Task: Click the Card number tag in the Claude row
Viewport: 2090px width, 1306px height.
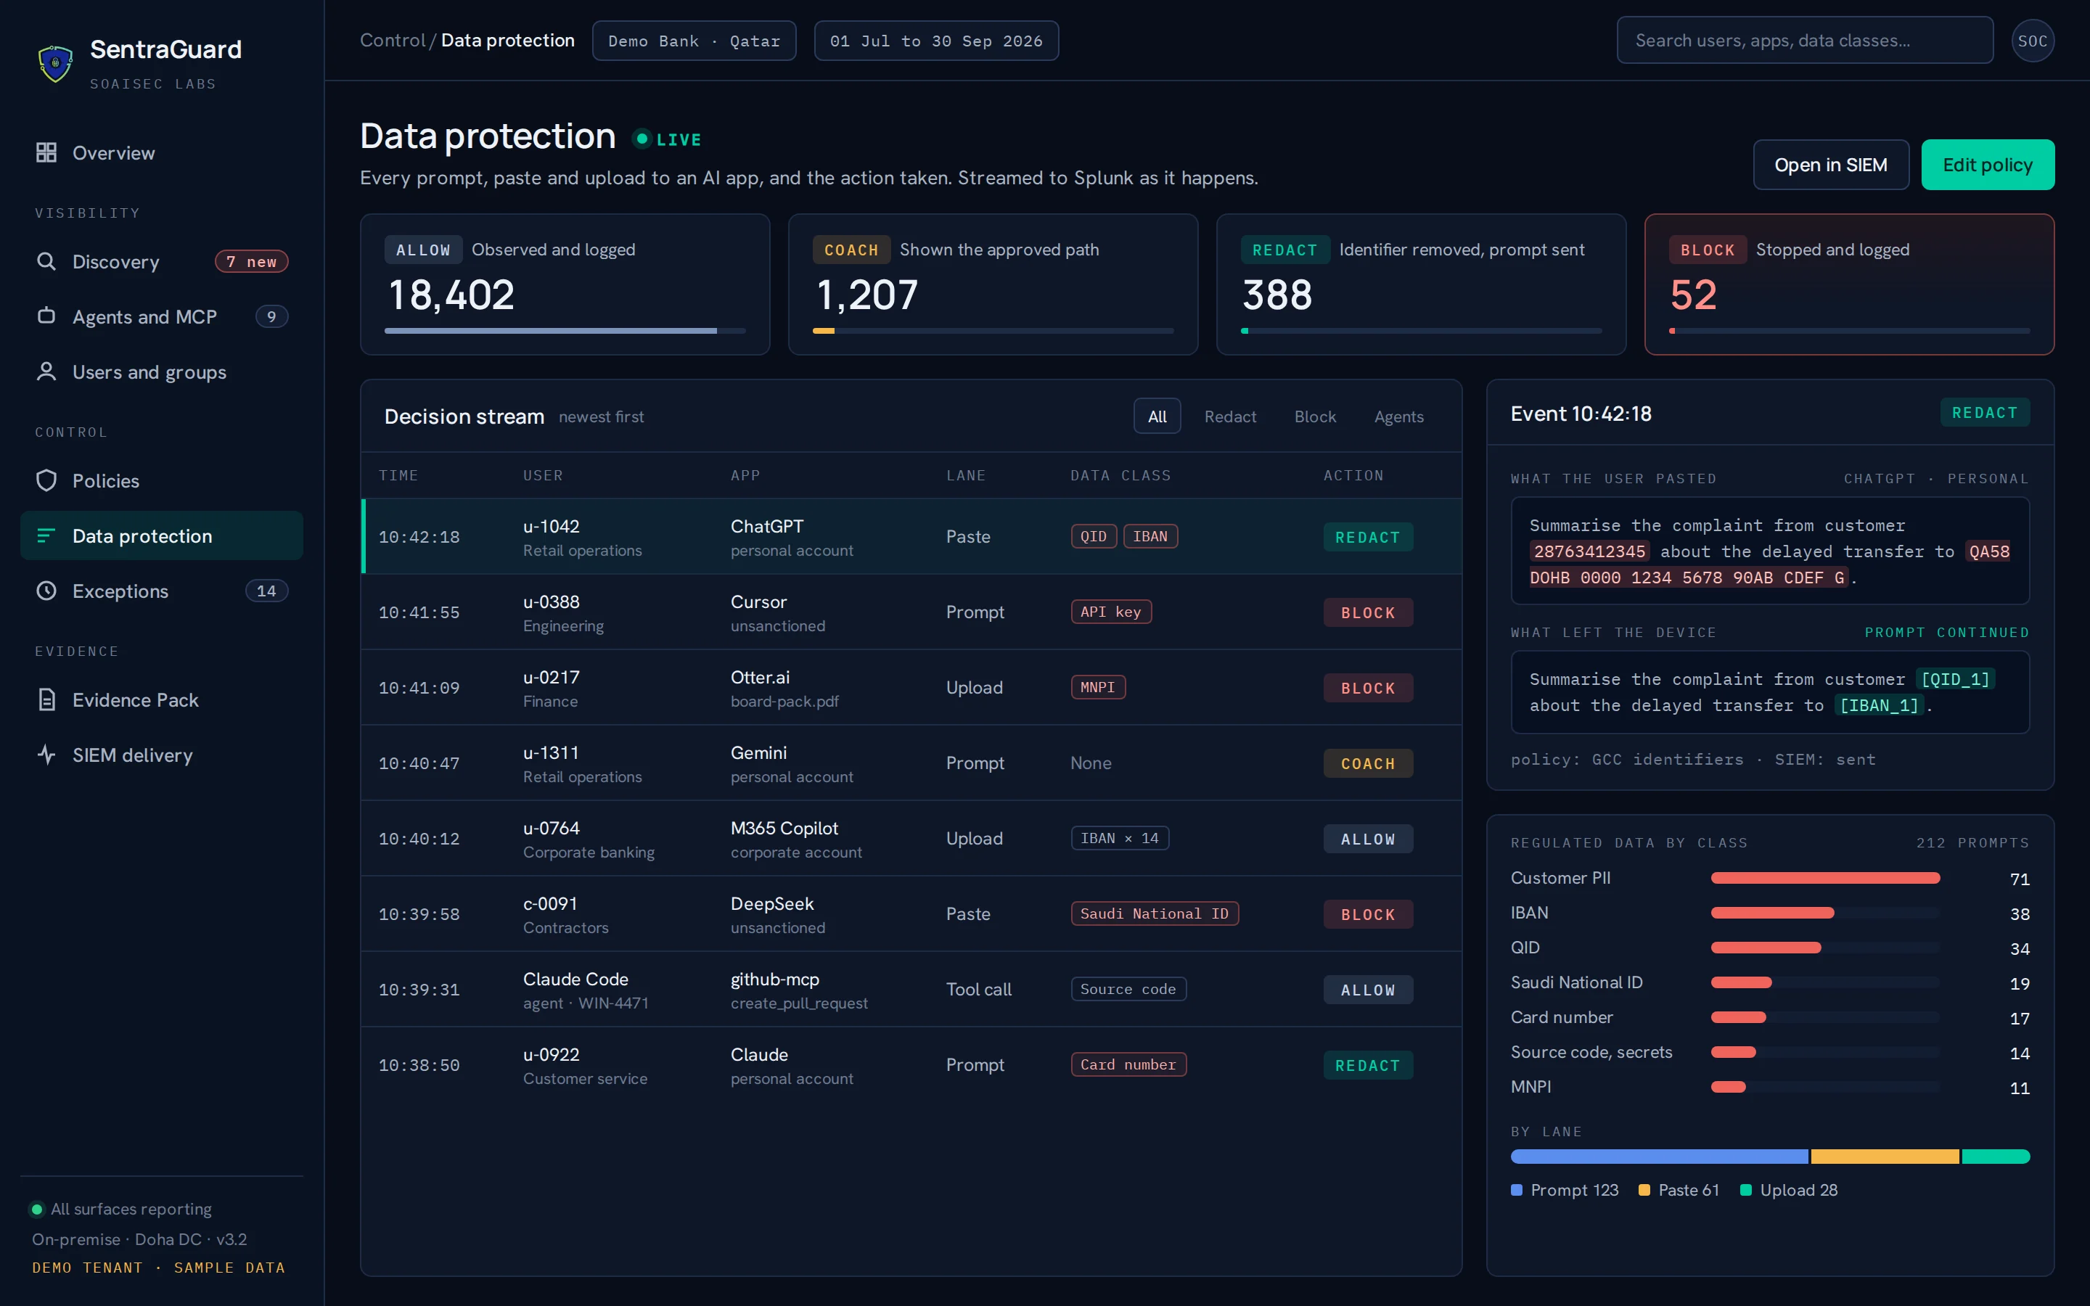Action: click(x=1128, y=1065)
